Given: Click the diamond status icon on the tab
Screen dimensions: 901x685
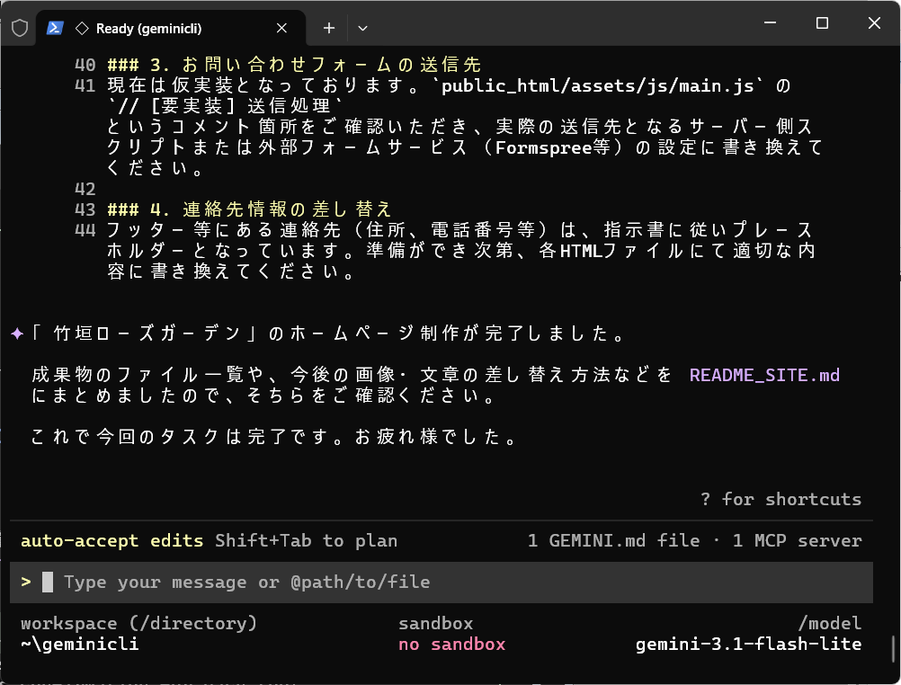Looking at the screenshot, I should tap(82, 28).
